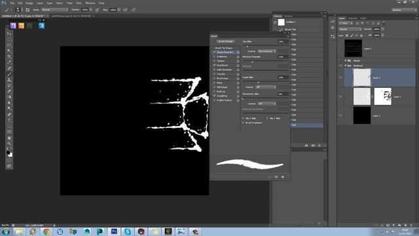
Task: Select the Clone Stamp tool
Action: click(9, 80)
